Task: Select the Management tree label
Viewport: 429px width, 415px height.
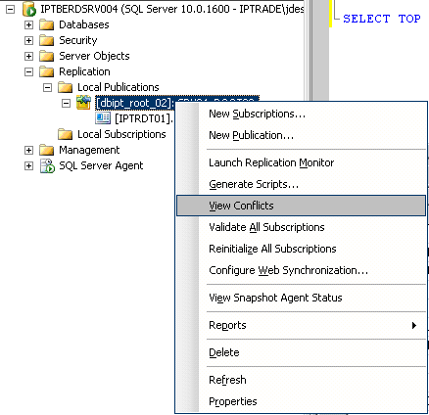Action: tap(89, 150)
